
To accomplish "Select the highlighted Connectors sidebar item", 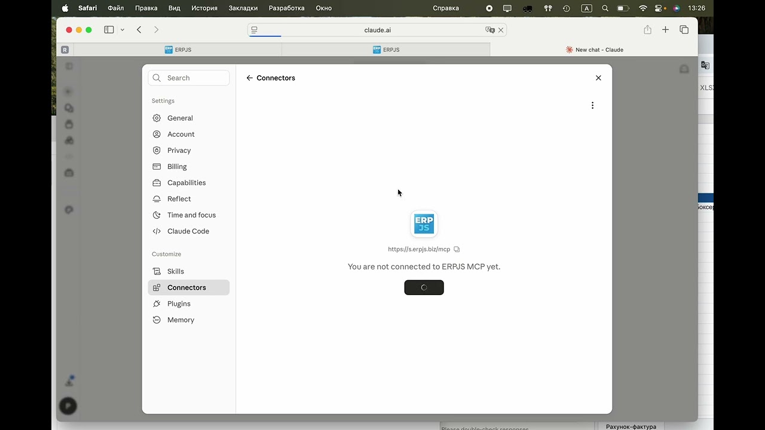I will pos(188,287).
